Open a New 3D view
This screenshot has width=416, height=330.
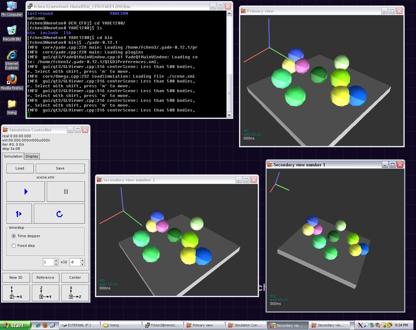click(16, 277)
